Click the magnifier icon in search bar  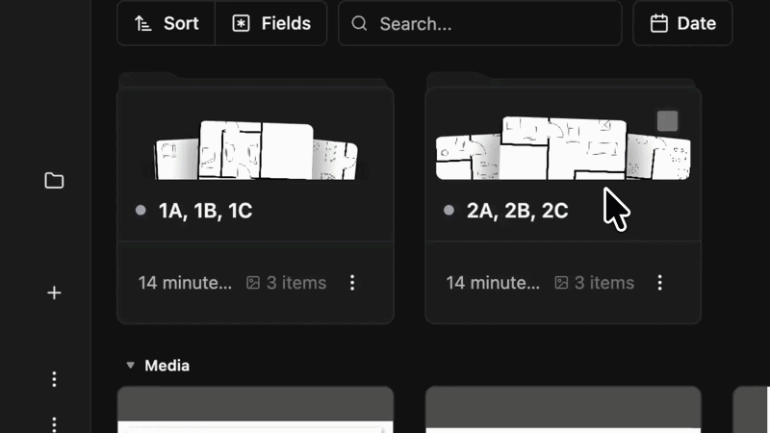coord(360,23)
